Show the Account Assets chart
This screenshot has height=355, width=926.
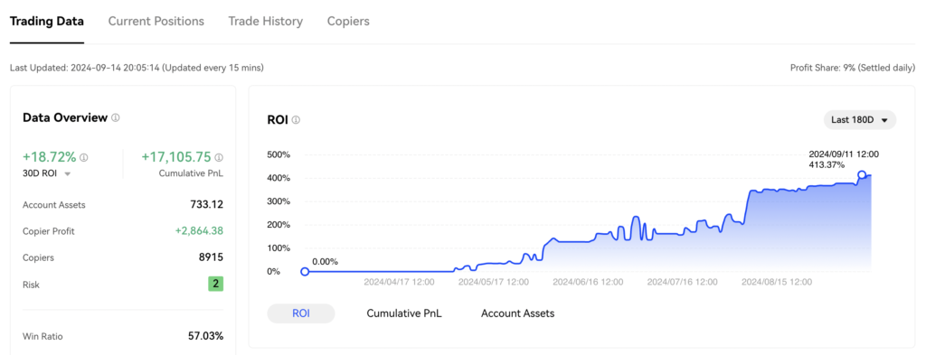click(x=518, y=313)
